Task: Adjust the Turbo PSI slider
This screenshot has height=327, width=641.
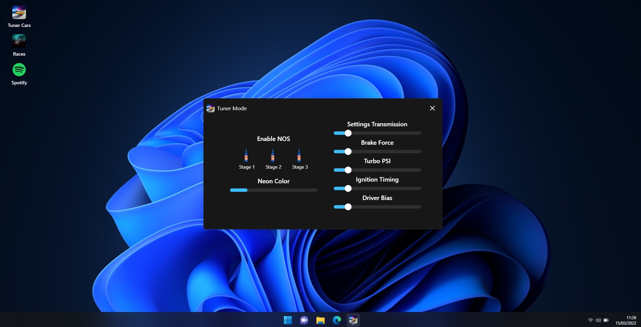Action: coord(377,170)
